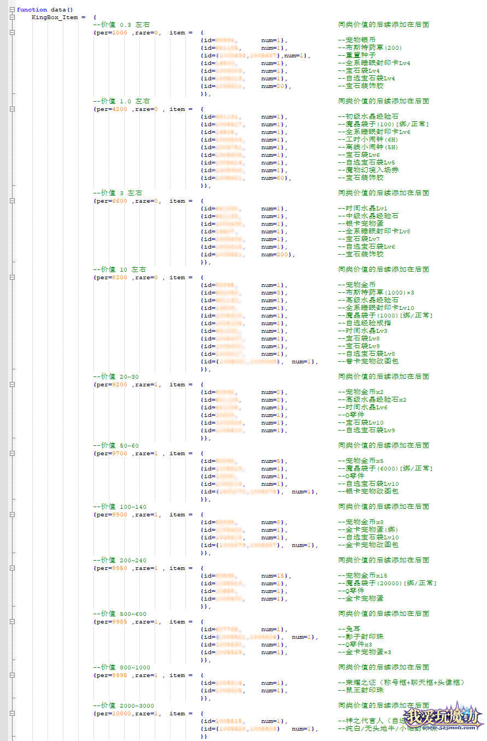This screenshot has width=487, height=741.
Task: Click the comment '--全系睡眠封印卡Lv4'
Action: coord(374,63)
